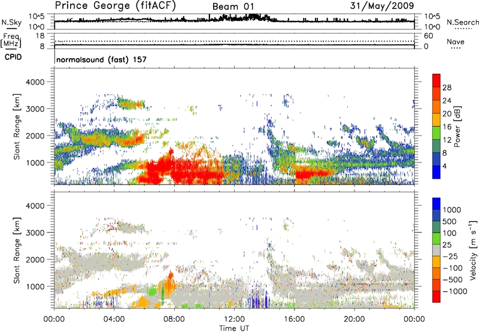Click the '16' tick on Power colorbar
Viewport: 479px width, 332px height.
click(447, 126)
